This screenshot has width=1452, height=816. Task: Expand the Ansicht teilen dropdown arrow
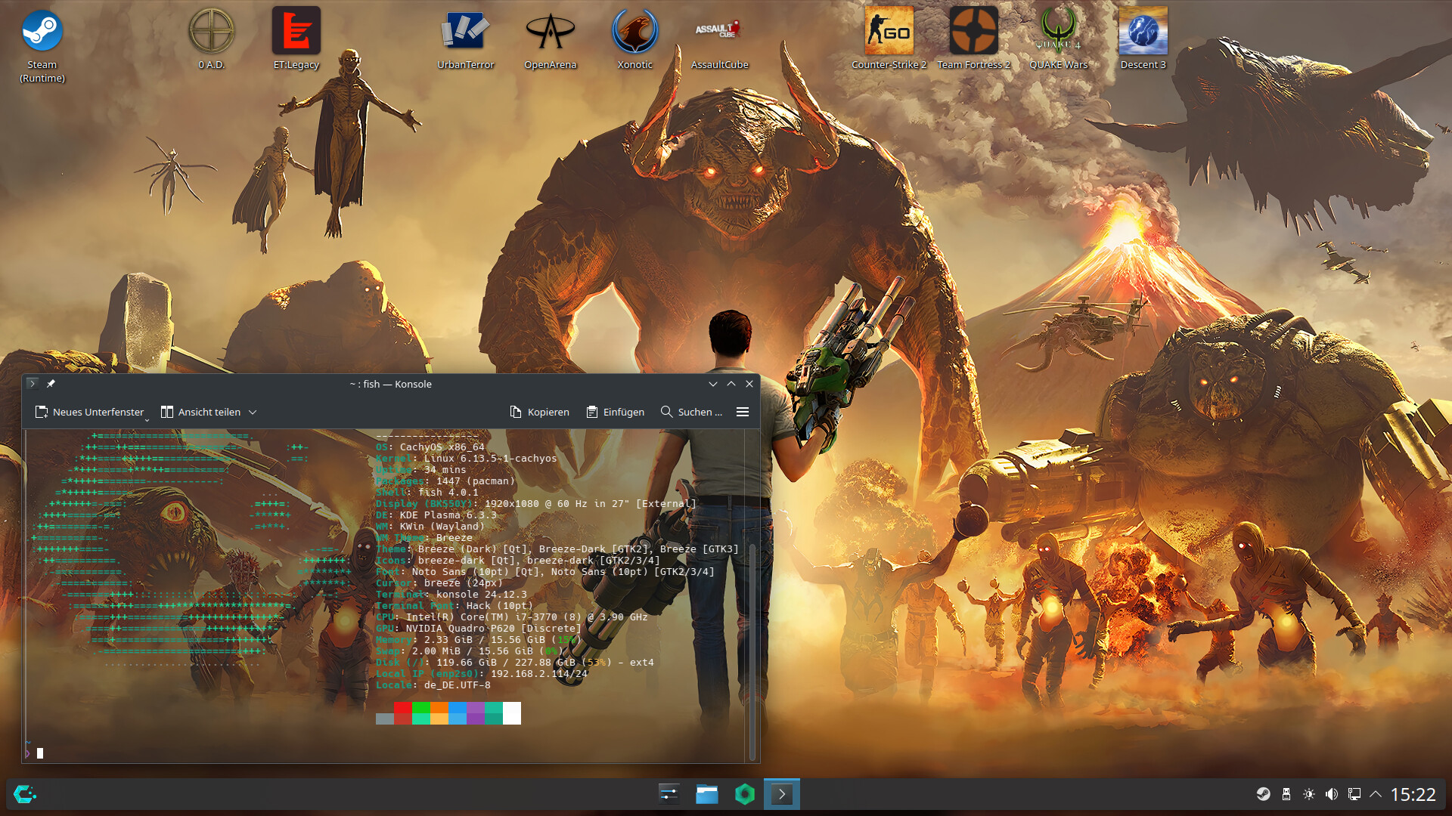point(253,413)
